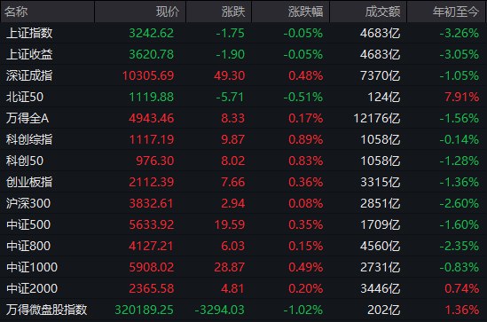The image size is (487, 322).
Task: Open the 中证2000 index row
Action: [243, 288]
